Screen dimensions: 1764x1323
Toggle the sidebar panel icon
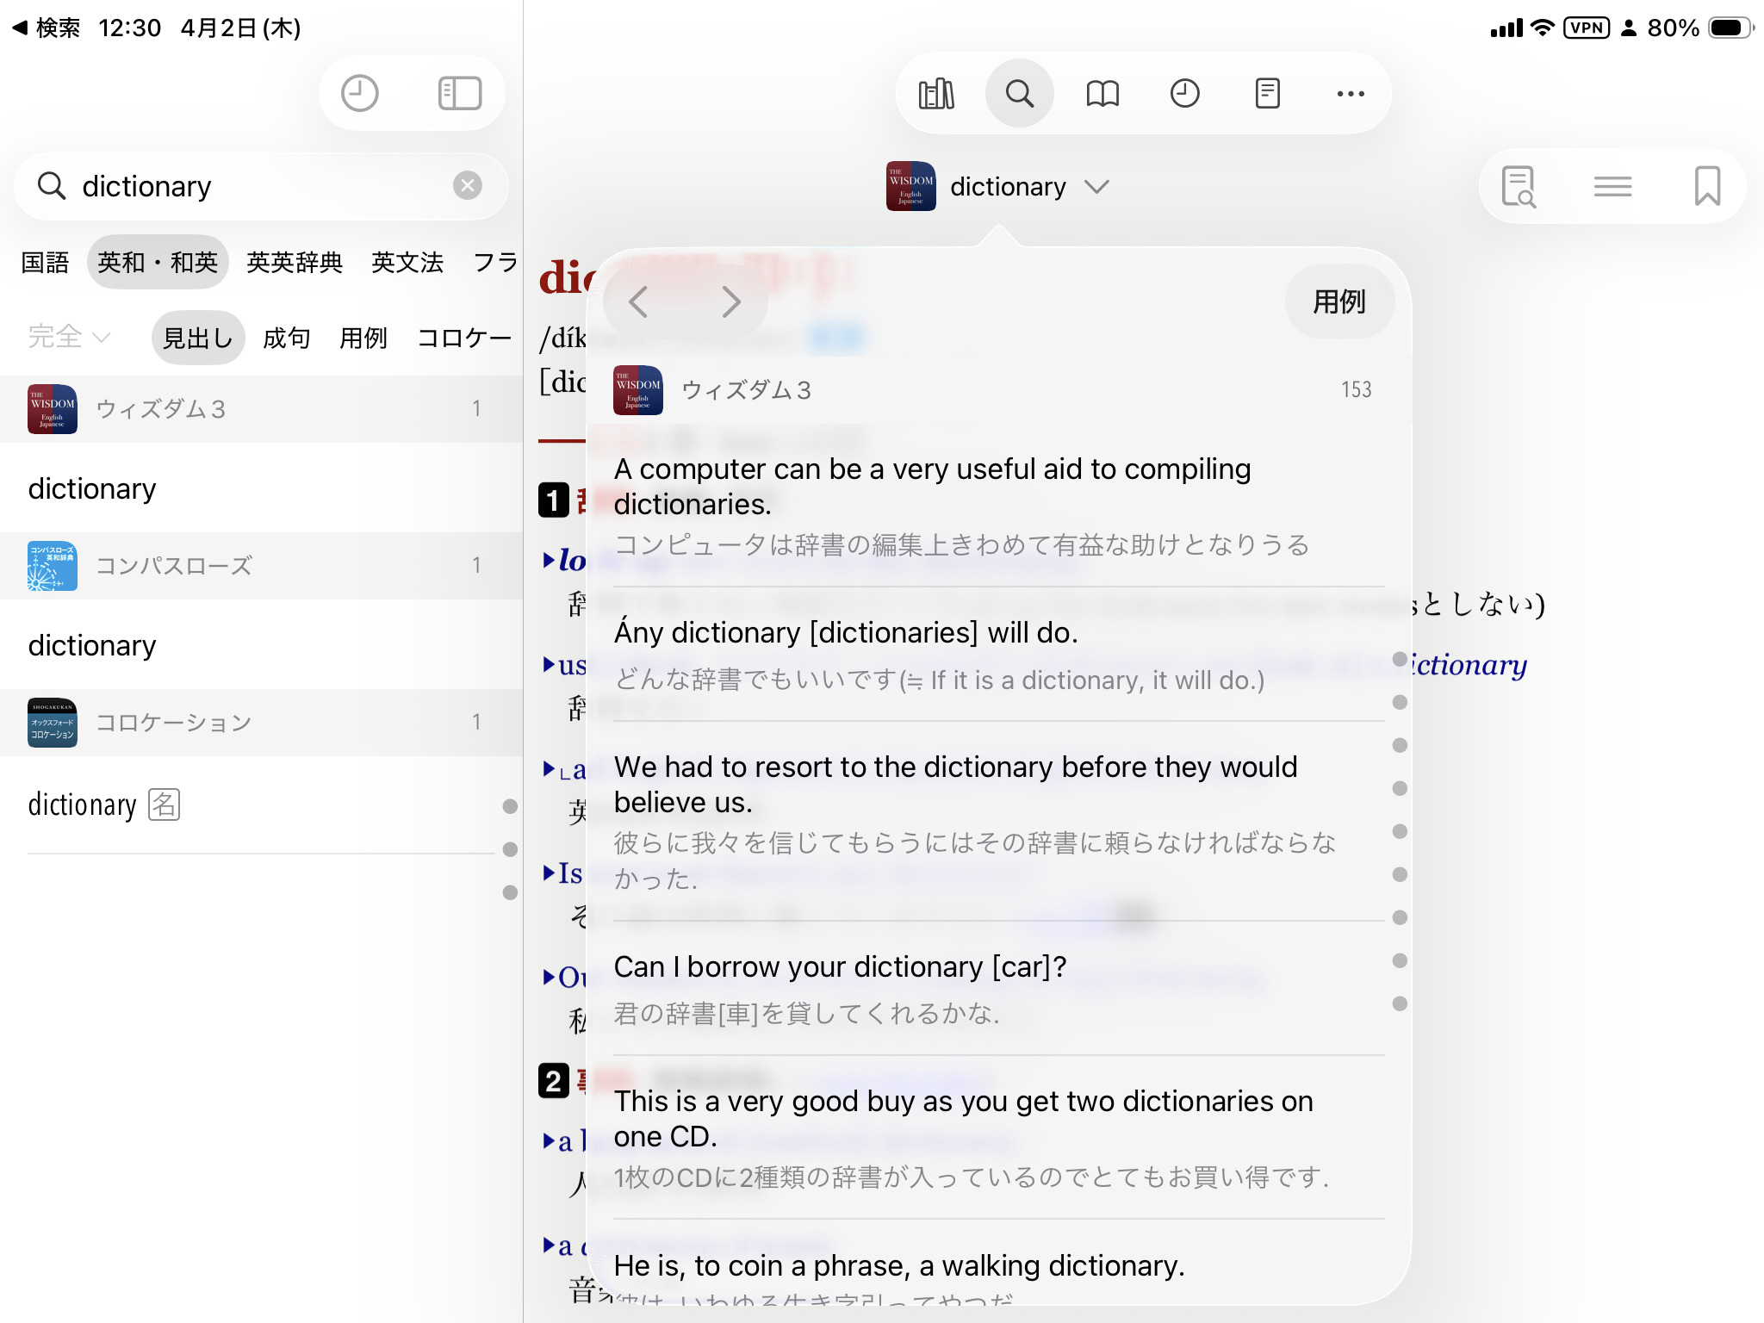click(459, 94)
